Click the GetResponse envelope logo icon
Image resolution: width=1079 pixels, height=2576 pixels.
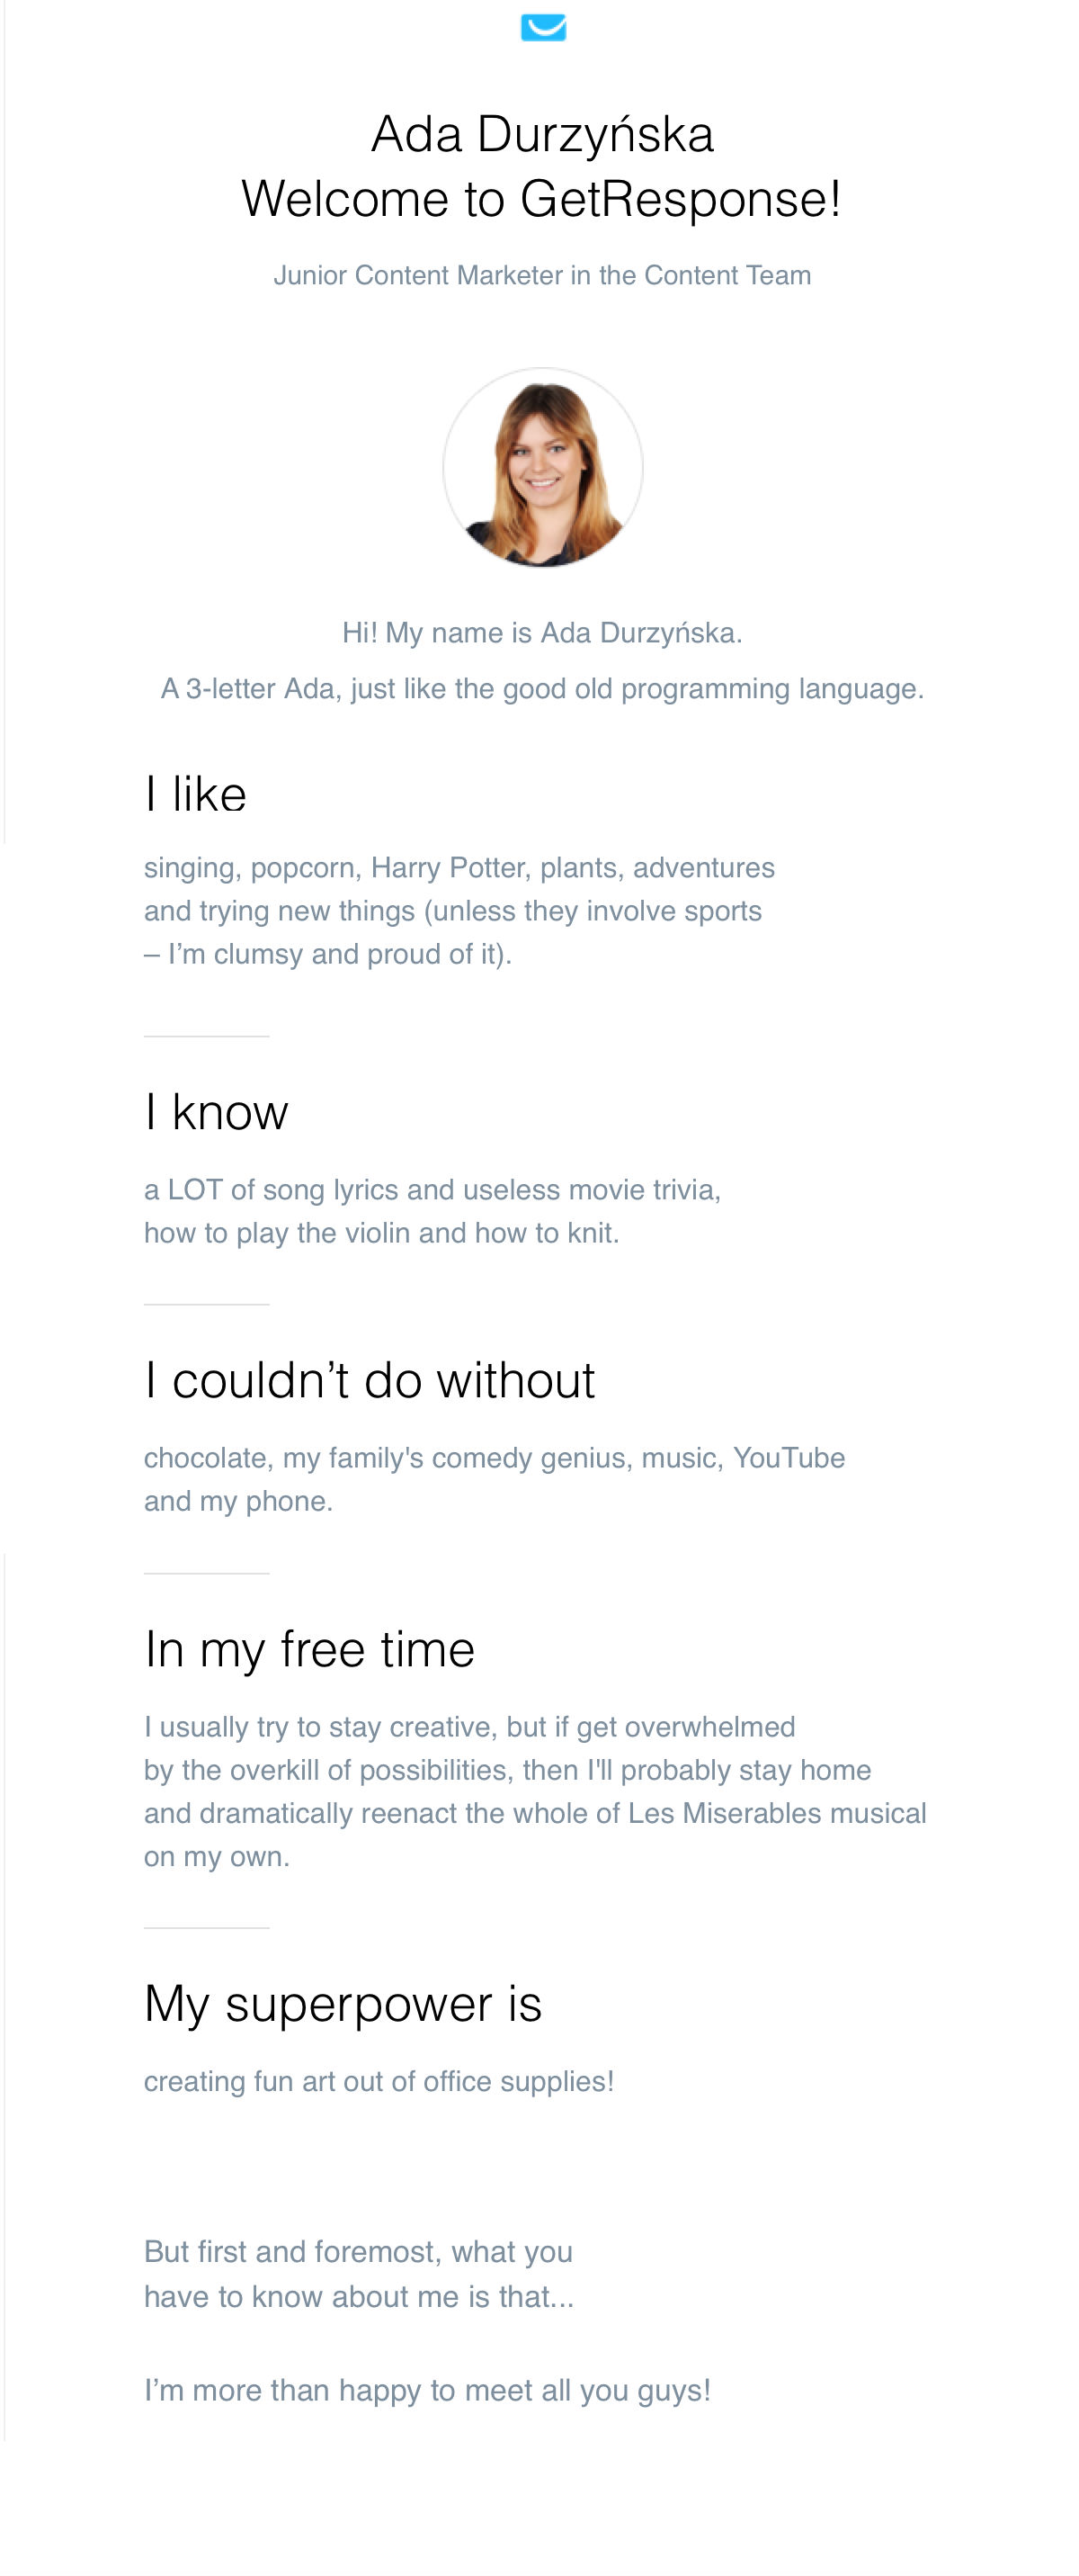point(543,27)
